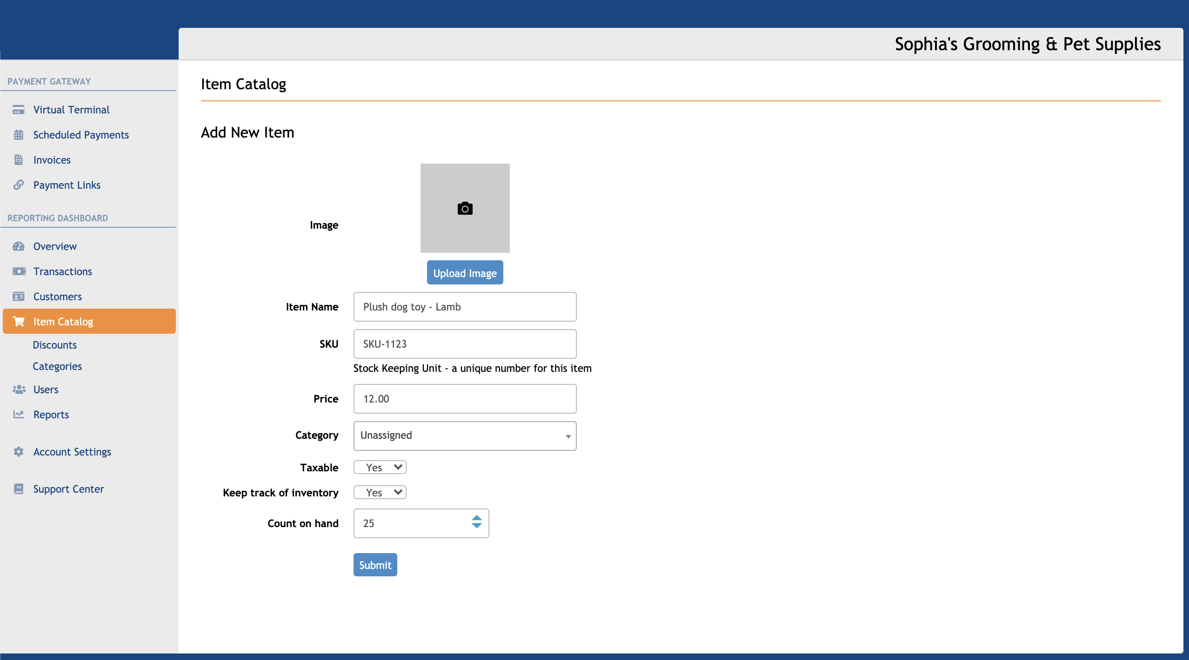Open the Categories page
1189x660 pixels.
(57, 366)
